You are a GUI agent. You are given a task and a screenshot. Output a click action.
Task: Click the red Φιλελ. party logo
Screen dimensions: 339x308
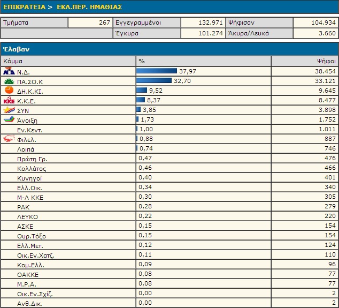click(x=9, y=138)
